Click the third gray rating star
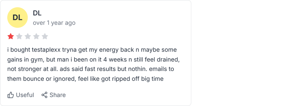The height and width of the screenshot is (106, 287). tap(28, 36)
